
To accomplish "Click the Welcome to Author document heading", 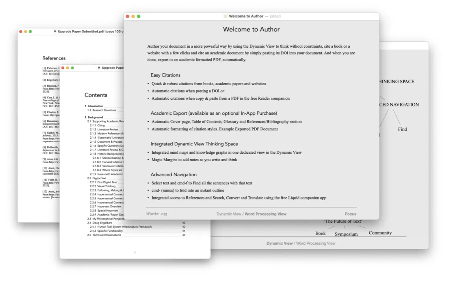I will point(251,29).
